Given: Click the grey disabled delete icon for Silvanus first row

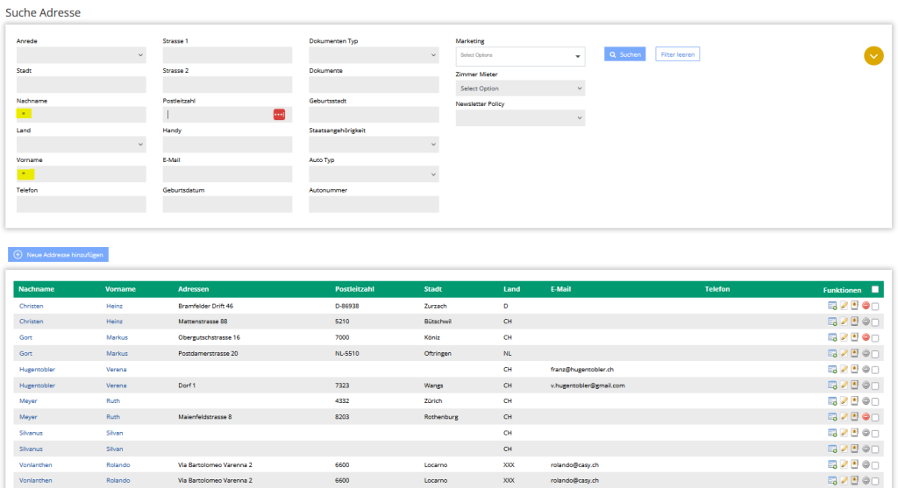Looking at the screenshot, I should [866, 432].
